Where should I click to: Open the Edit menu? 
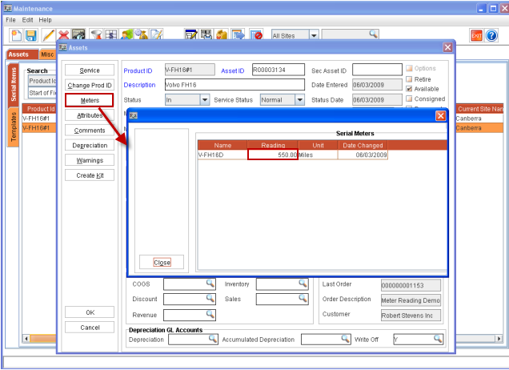coord(27,19)
